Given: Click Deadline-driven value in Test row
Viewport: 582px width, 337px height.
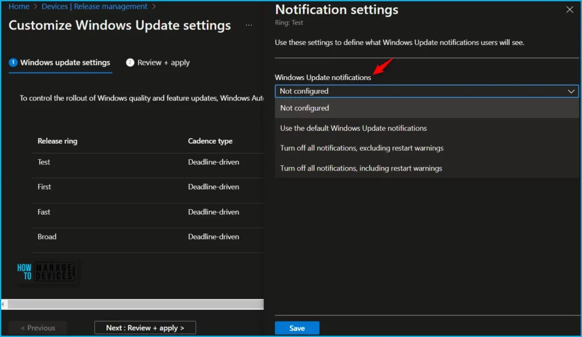Looking at the screenshot, I should point(214,162).
